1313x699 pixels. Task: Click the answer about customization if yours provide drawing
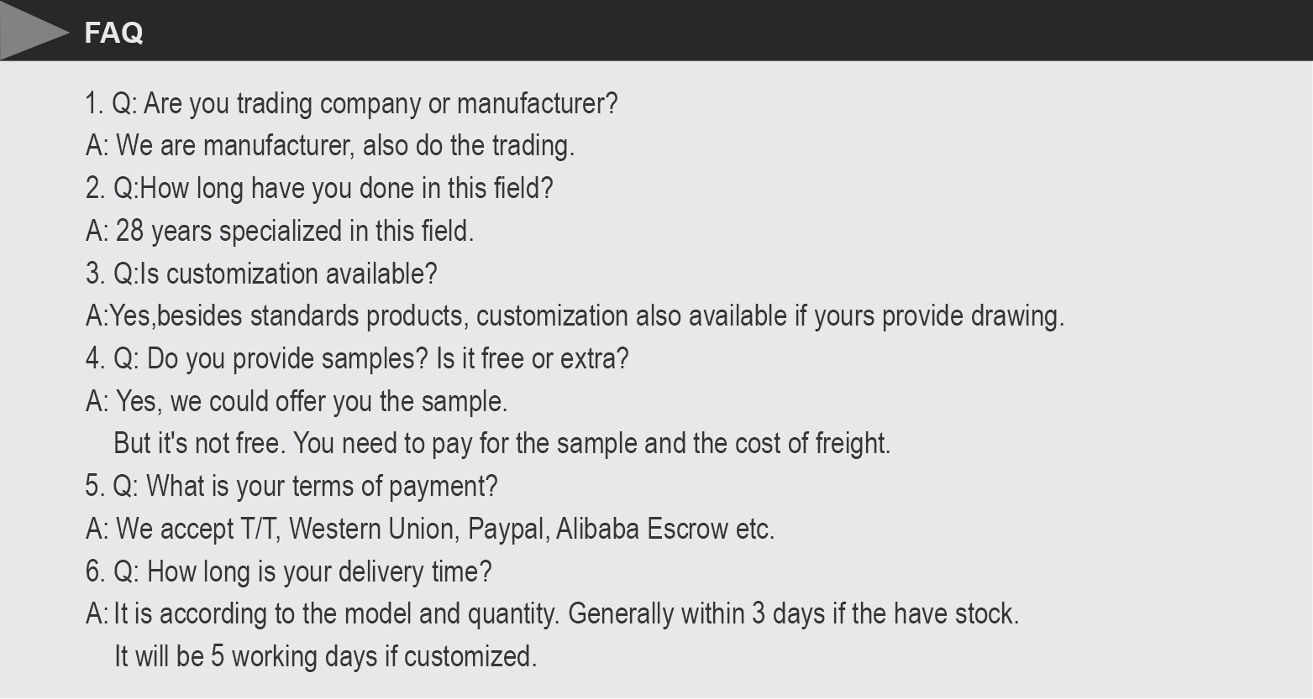[575, 316]
